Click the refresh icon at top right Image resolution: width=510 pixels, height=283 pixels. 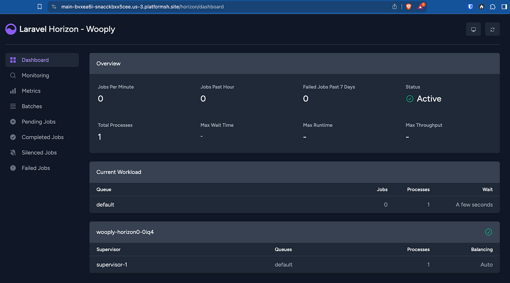(492, 29)
